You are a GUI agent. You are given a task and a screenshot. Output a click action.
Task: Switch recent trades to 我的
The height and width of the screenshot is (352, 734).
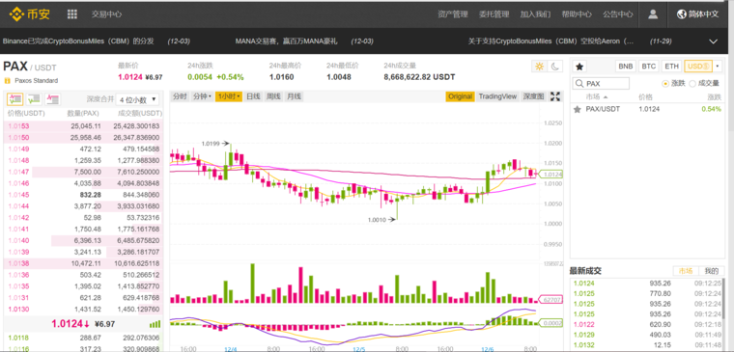pyautogui.click(x=711, y=271)
